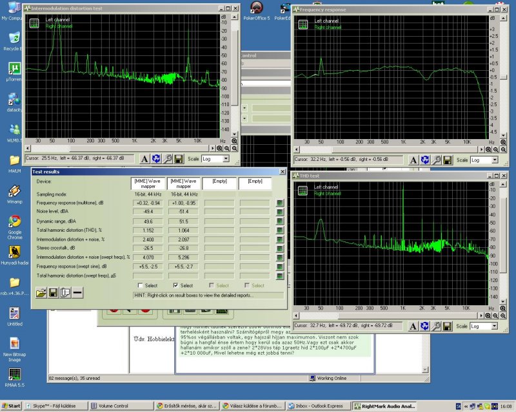516x412 pixels.
Task: Click vertical scrollbar thumb in Intermodulation distortion window
Action: [234, 68]
